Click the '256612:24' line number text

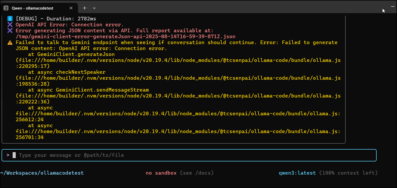(30, 119)
